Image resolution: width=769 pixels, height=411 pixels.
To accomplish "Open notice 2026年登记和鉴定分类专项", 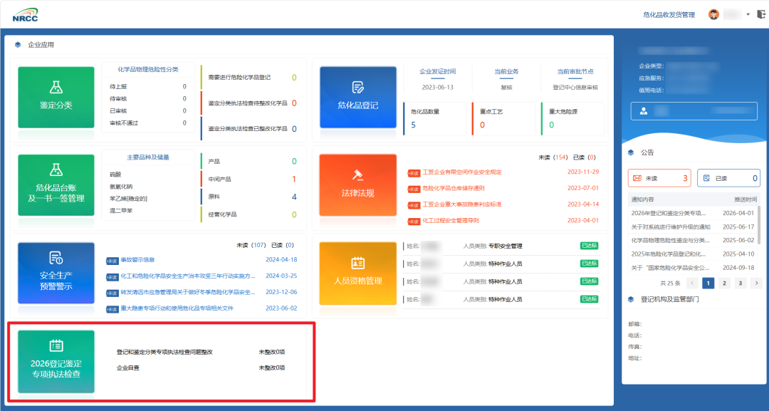I will click(x=669, y=214).
